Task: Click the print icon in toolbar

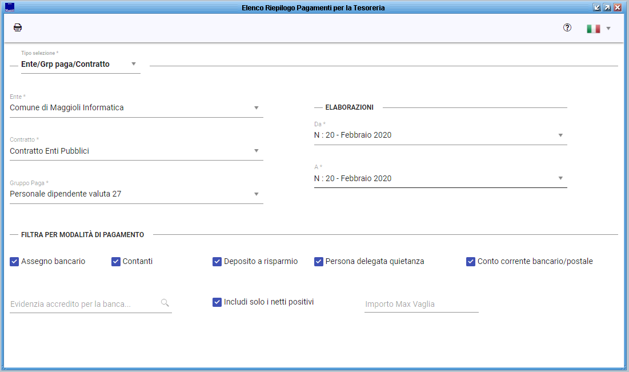Action: pyautogui.click(x=18, y=27)
